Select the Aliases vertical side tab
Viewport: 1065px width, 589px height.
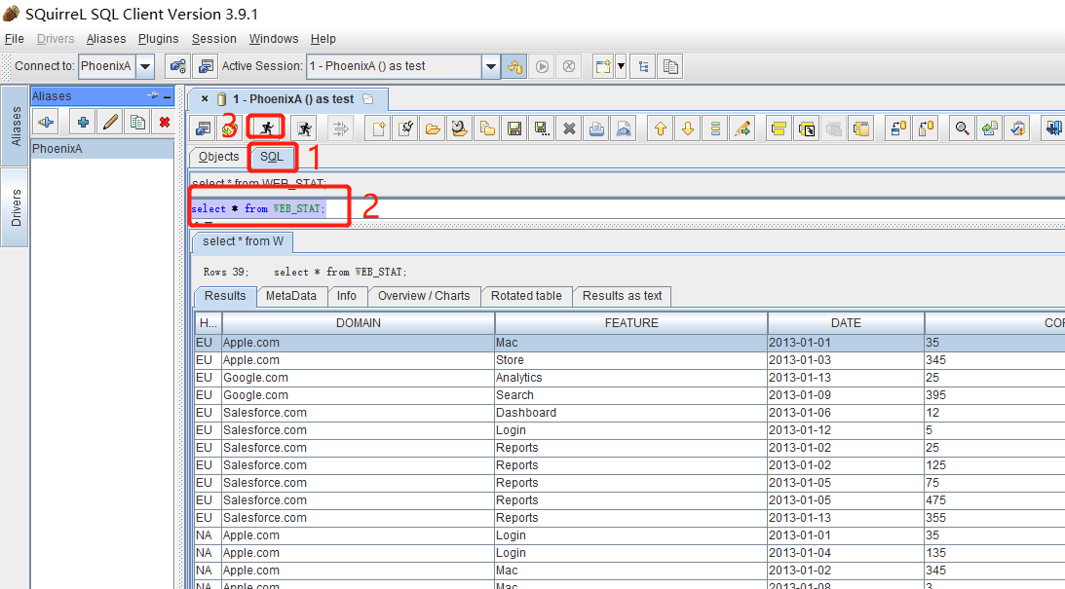pos(16,127)
